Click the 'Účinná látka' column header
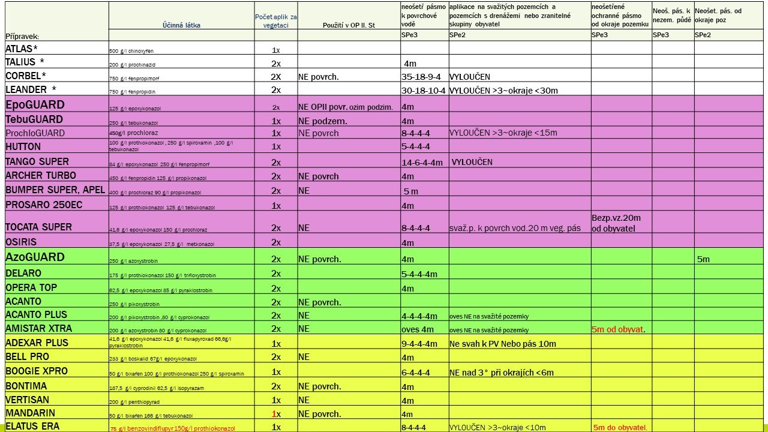768x432 pixels. (181, 25)
